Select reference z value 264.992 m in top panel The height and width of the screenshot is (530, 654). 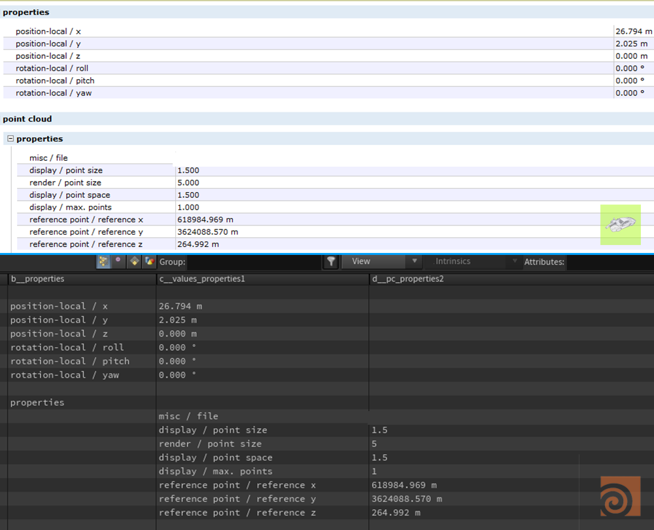point(198,244)
